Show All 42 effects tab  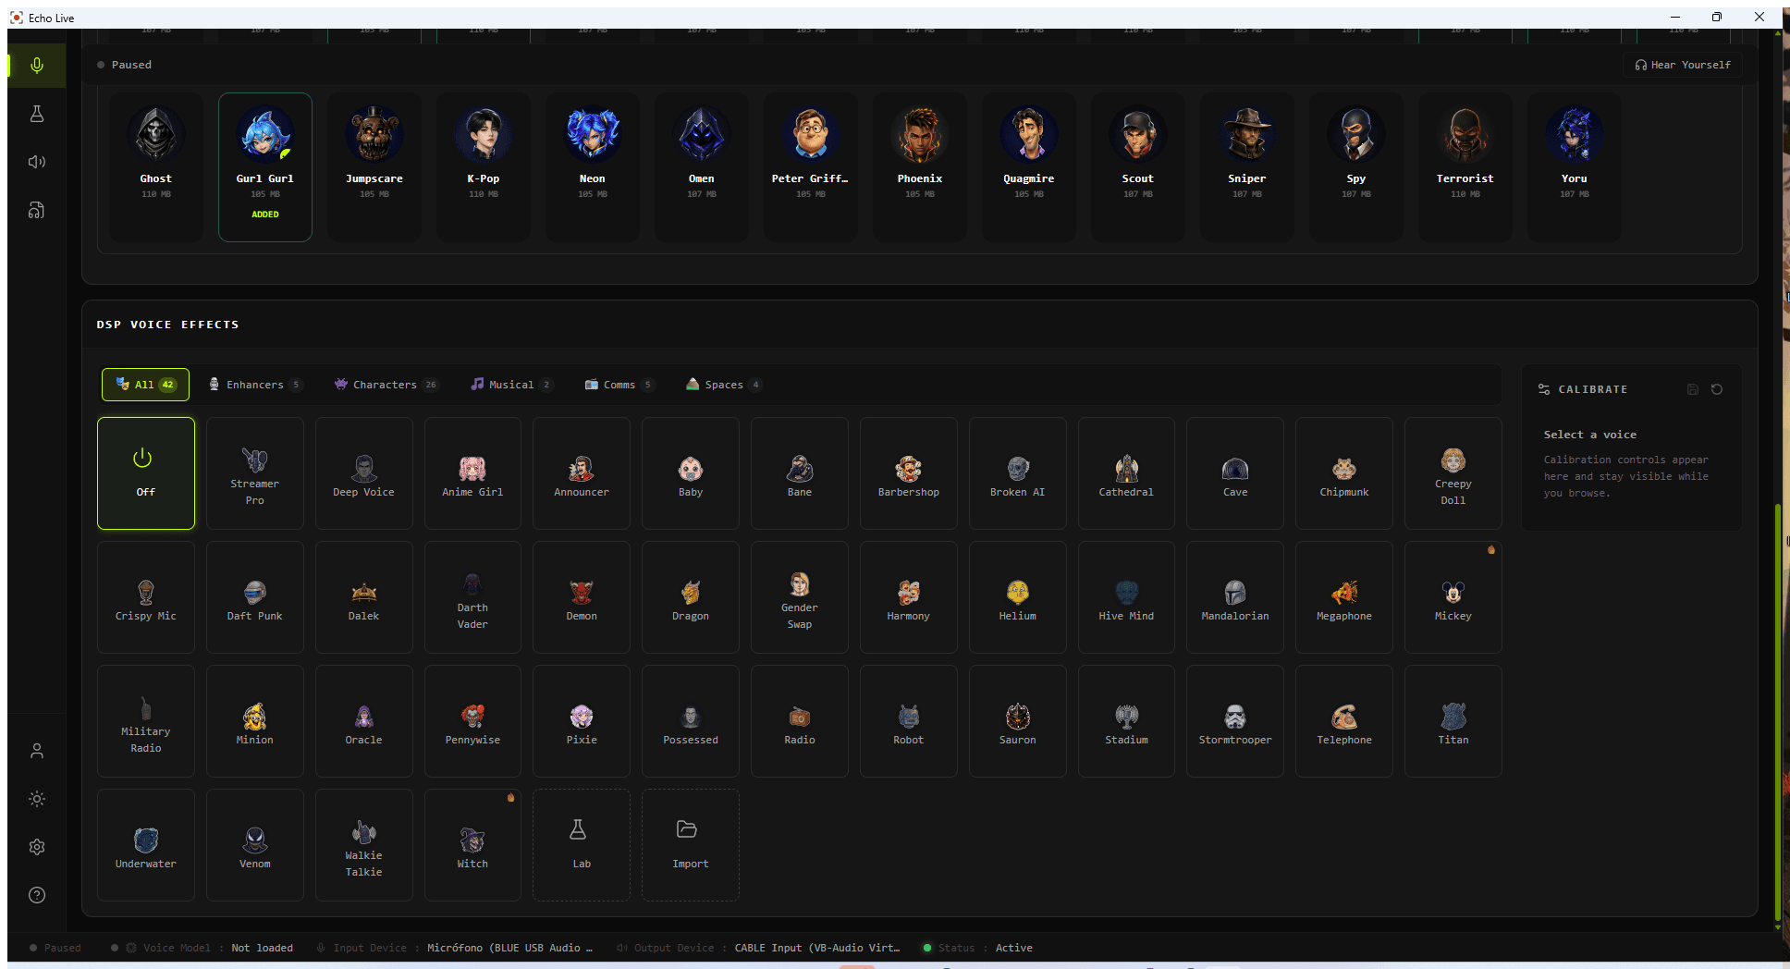coord(145,385)
